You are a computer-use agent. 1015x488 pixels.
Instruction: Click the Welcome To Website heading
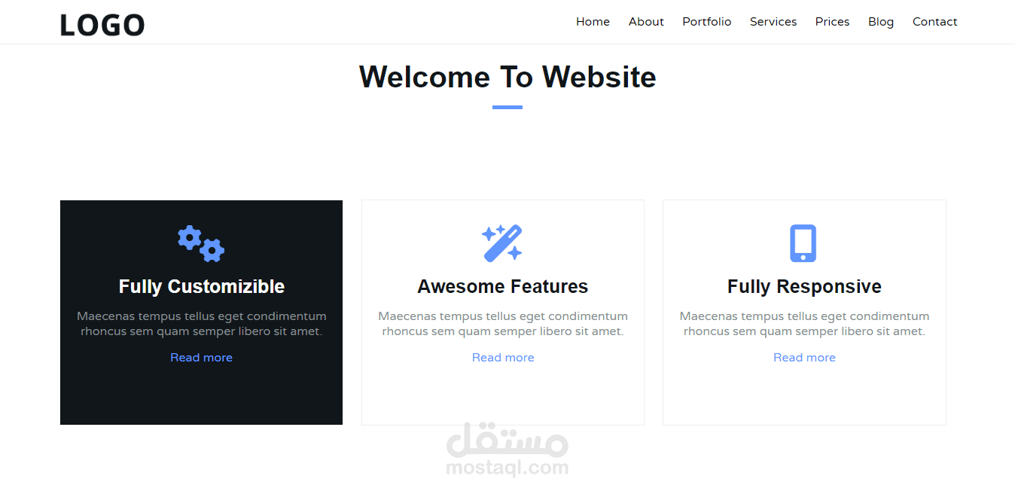click(507, 77)
